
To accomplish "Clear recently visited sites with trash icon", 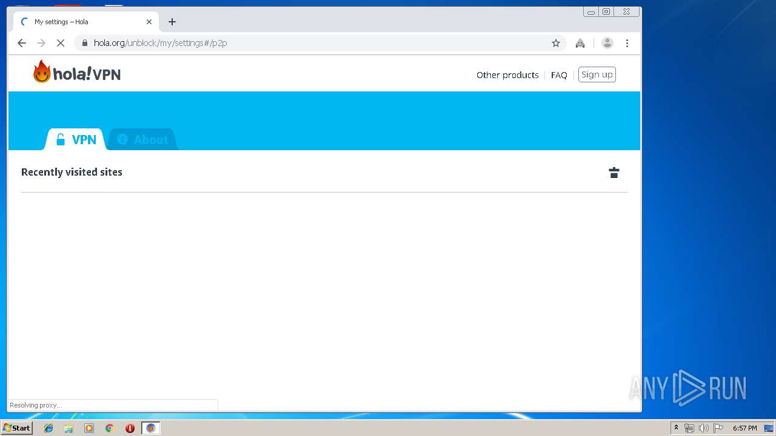I will (x=614, y=173).
